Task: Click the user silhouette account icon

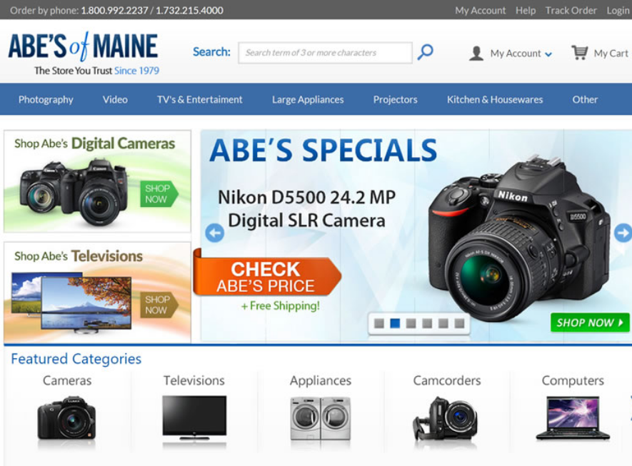Action: tap(476, 53)
